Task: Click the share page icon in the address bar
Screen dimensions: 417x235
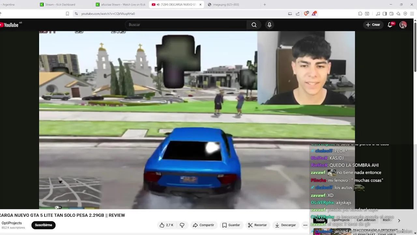Action: tap(297, 14)
